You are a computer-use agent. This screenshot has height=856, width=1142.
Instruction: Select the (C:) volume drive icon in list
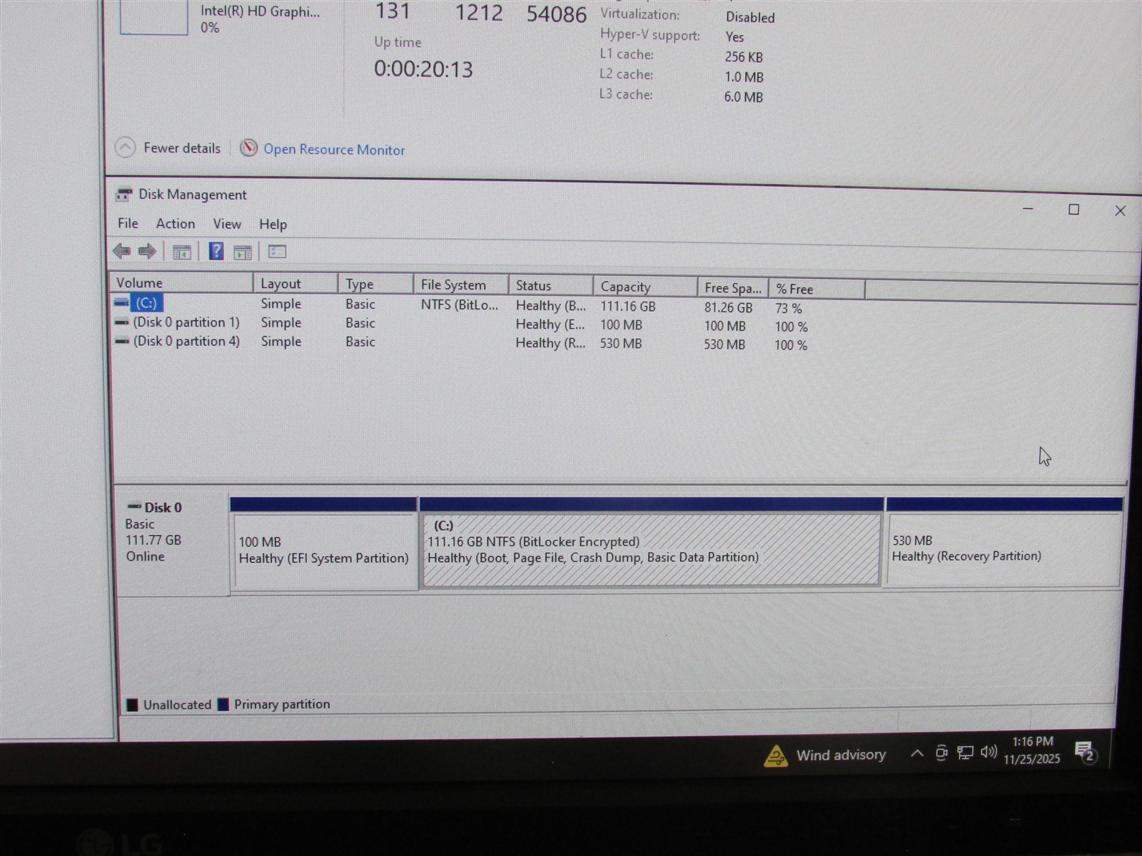122,302
